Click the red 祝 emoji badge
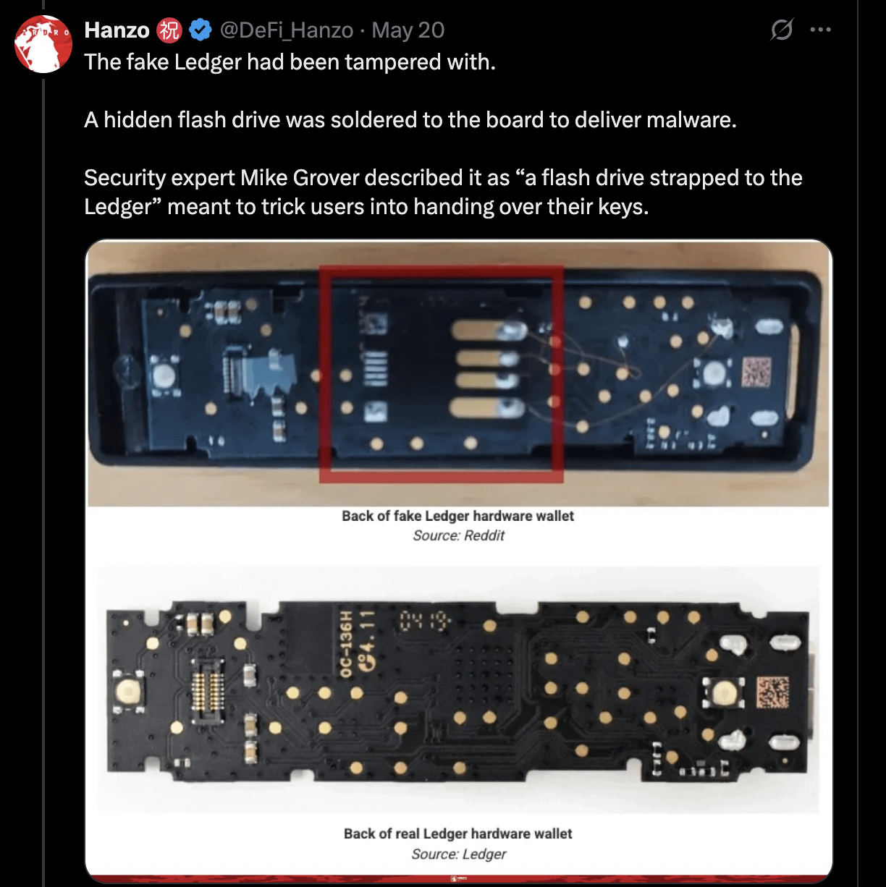The image size is (886, 887). pyautogui.click(x=169, y=30)
